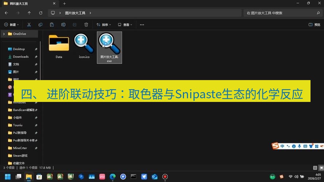The width and height of the screenshot is (324, 182).
Task: Click the Cut scissors icon in toolbar
Action: coord(29,25)
